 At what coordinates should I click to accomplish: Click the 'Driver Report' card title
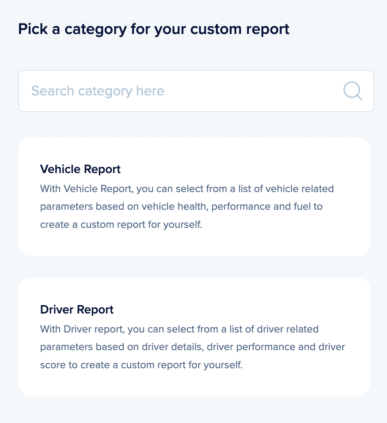point(77,310)
